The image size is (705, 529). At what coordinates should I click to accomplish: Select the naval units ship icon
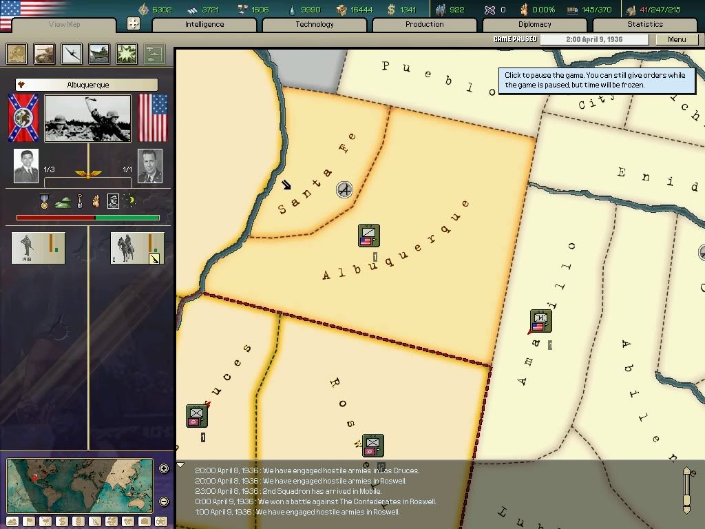99,54
